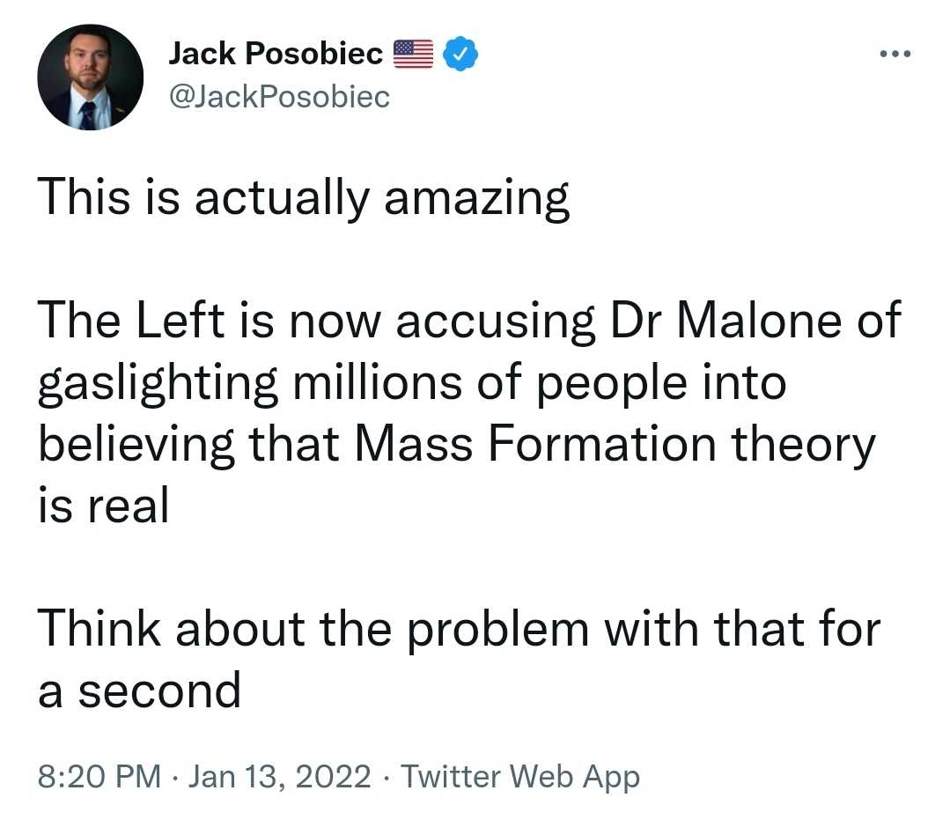Click the 'is real' text line

pos(104,506)
